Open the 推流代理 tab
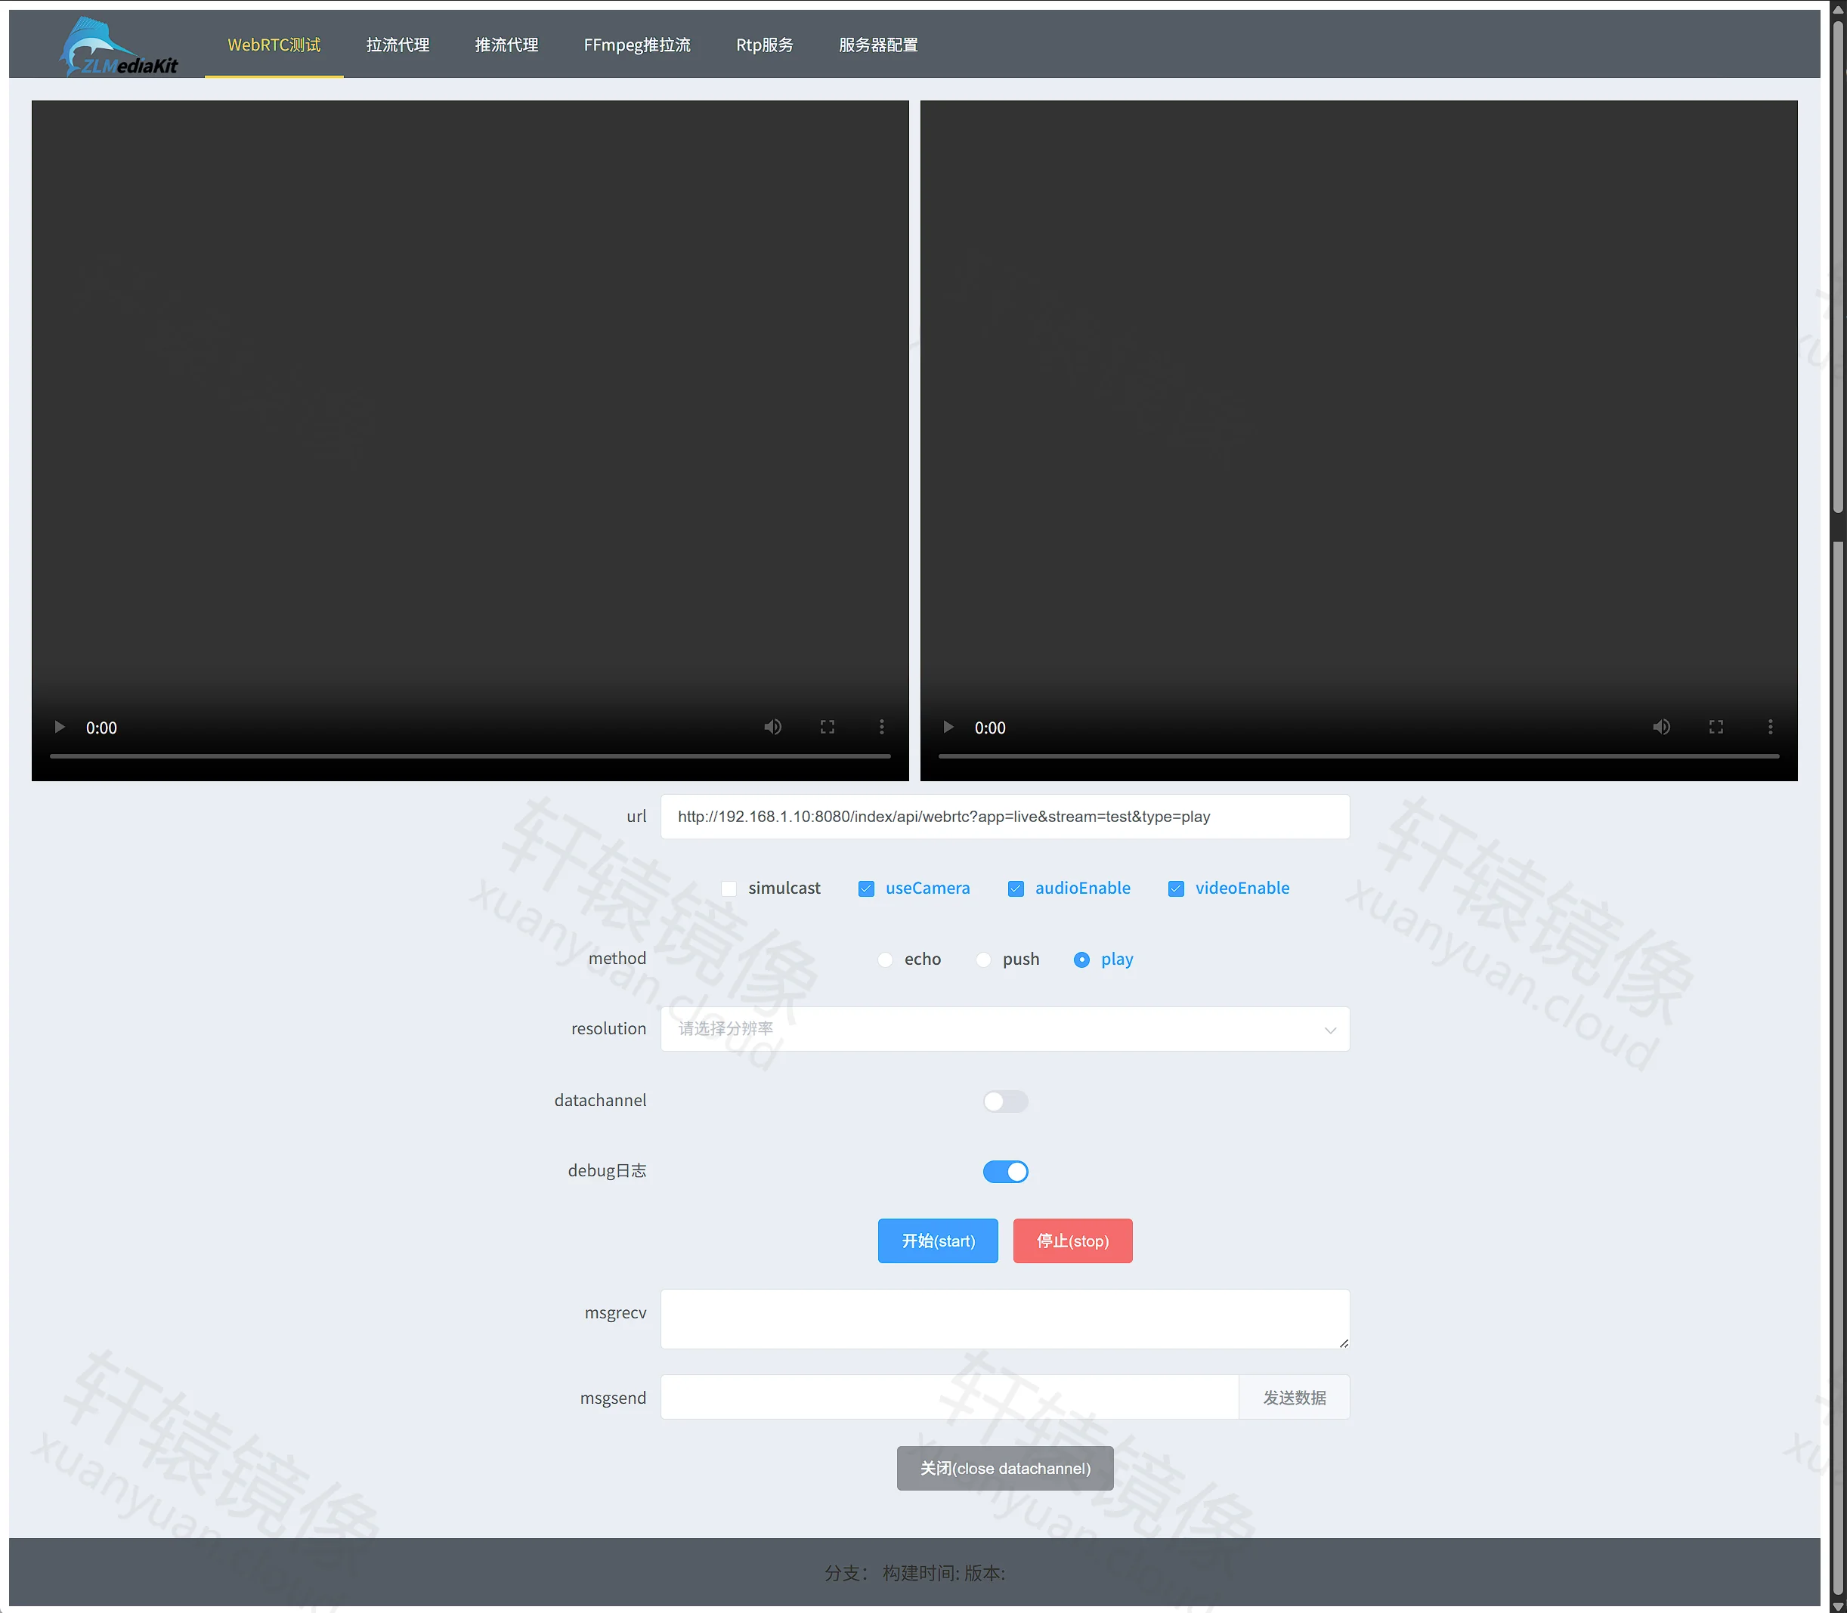 507,45
